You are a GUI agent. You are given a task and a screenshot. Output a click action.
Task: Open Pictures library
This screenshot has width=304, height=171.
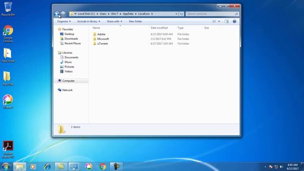coord(69,66)
